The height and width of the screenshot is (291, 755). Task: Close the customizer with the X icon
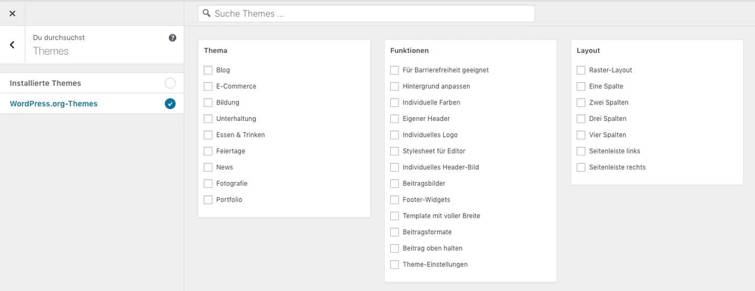click(12, 13)
